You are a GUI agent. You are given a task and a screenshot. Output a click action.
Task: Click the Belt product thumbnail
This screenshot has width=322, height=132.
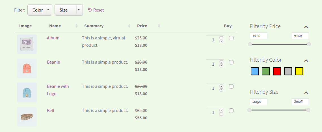27,117
